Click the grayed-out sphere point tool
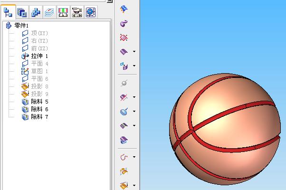This screenshot has width=286, height=190. [124, 83]
